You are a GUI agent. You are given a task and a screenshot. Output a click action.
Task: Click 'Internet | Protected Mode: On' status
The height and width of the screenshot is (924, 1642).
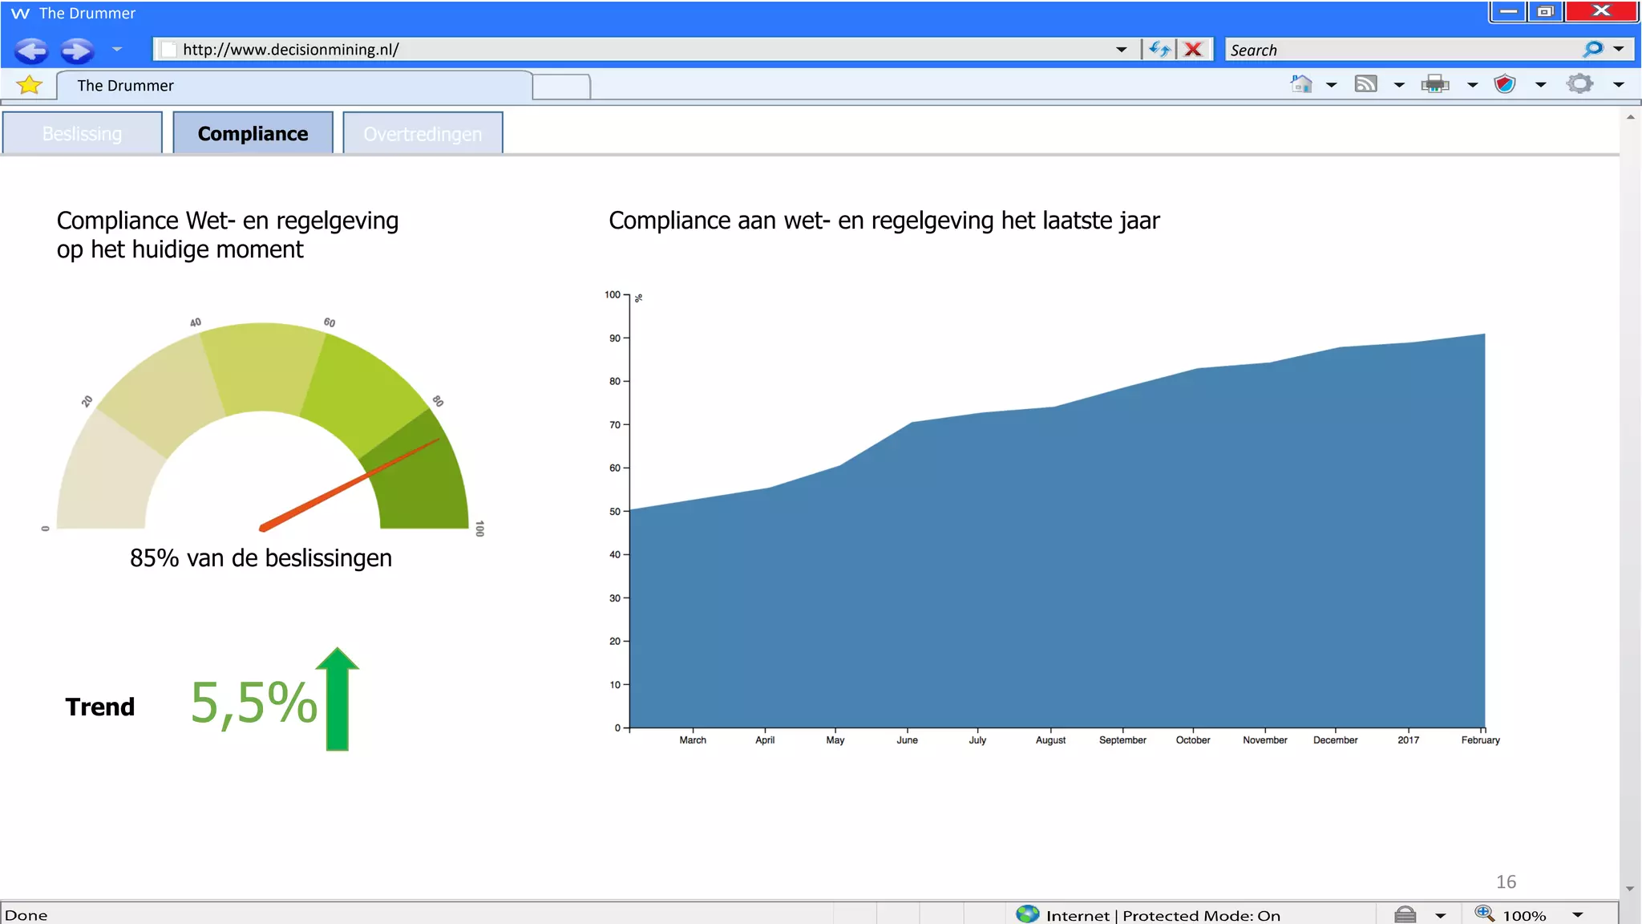tap(1163, 915)
